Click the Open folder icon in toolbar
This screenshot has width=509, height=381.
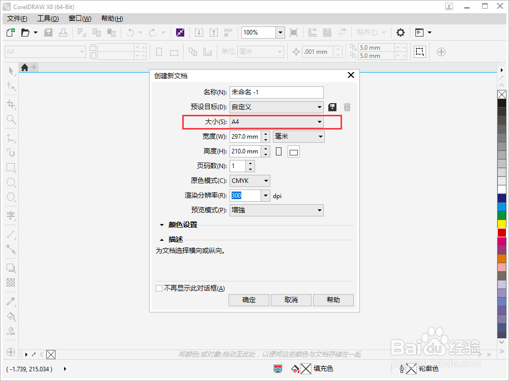pyautogui.click(x=25, y=33)
